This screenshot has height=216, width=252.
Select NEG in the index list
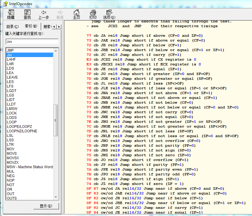[x=30, y=176]
